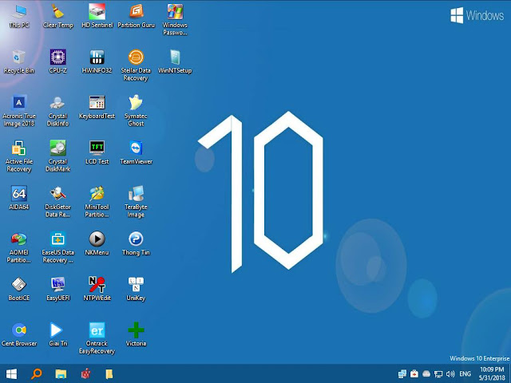
Task: Launch BootICE icon
Action: tap(19, 289)
